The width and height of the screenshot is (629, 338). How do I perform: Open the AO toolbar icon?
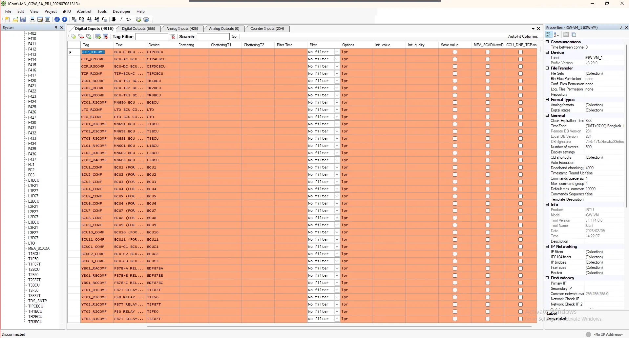pyautogui.click(x=97, y=19)
